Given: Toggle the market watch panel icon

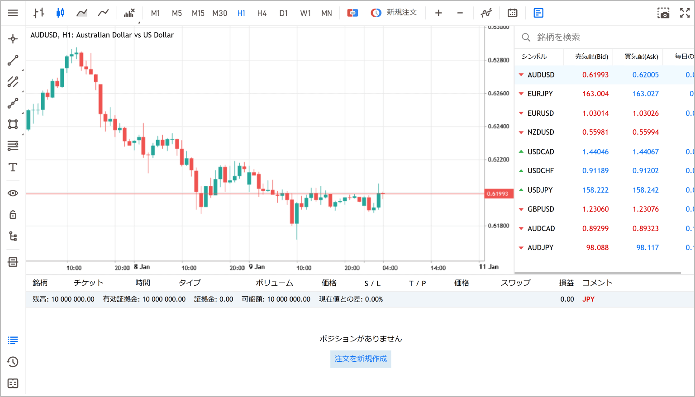Looking at the screenshot, I should pos(538,13).
